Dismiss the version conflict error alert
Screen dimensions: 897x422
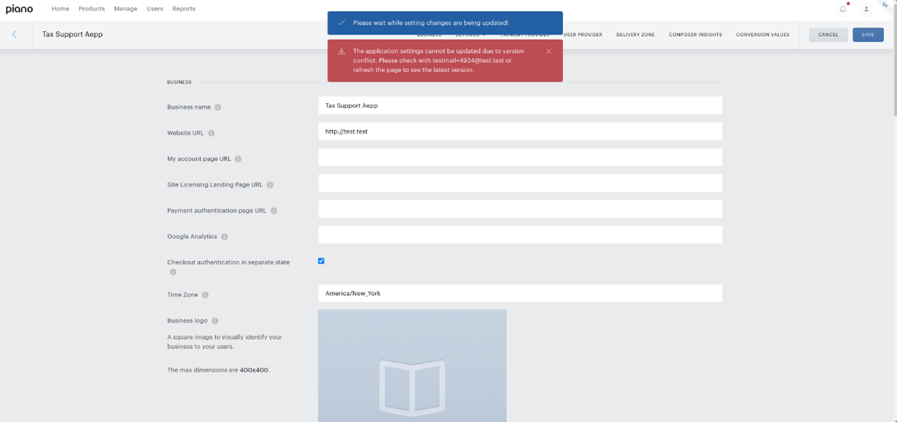(548, 51)
